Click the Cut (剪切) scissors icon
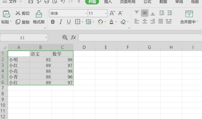The height and width of the screenshot is (119, 202). [x=18, y=13]
